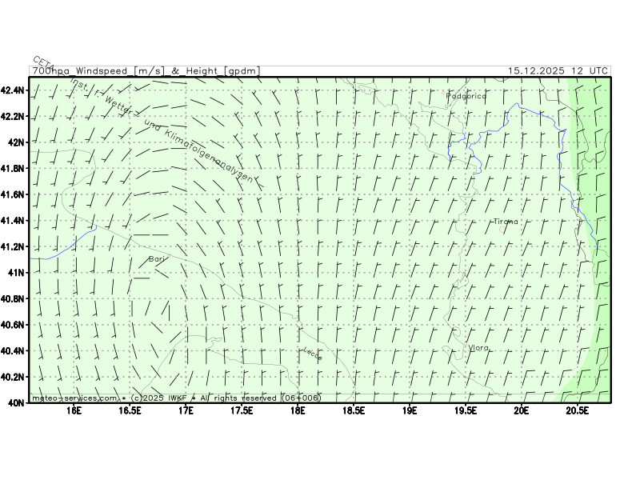The width and height of the screenshot is (640, 480).
Task: Click the 41N latitude axis label
Action: [x=18, y=273]
